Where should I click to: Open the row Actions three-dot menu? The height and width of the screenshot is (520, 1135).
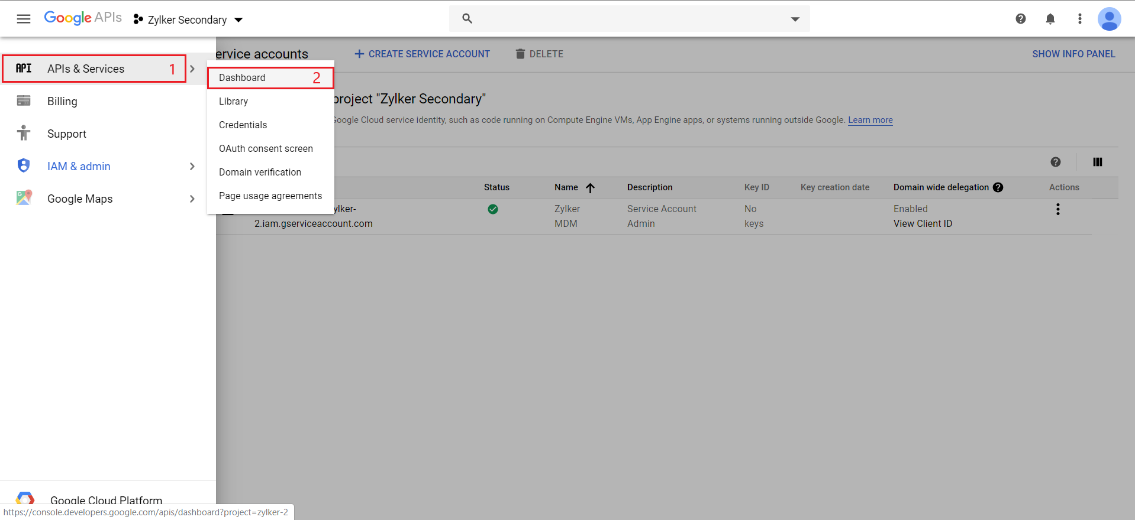pyautogui.click(x=1058, y=209)
